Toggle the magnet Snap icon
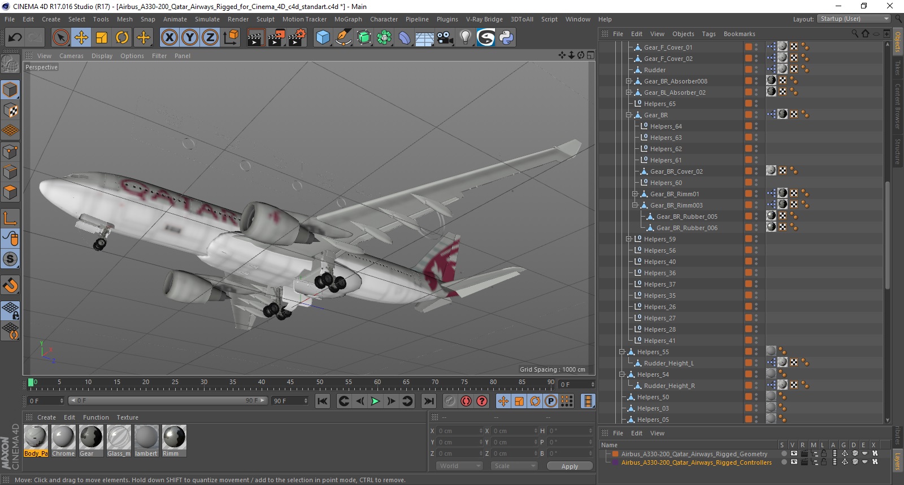 pos(10,285)
